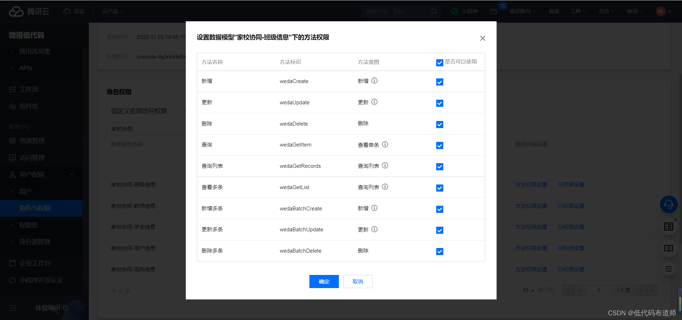Click info icon in wedaBatchUpdate row
The image size is (682, 320).
pos(374,229)
